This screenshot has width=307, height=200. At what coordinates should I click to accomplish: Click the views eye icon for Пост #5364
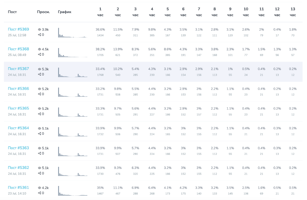tap(39, 128)
